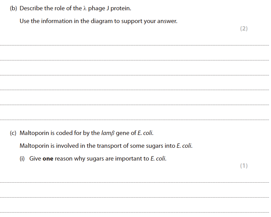271x217 pixels.
Task: Click the fourth answer line under question (b)
Action: [x=135, y=90]
